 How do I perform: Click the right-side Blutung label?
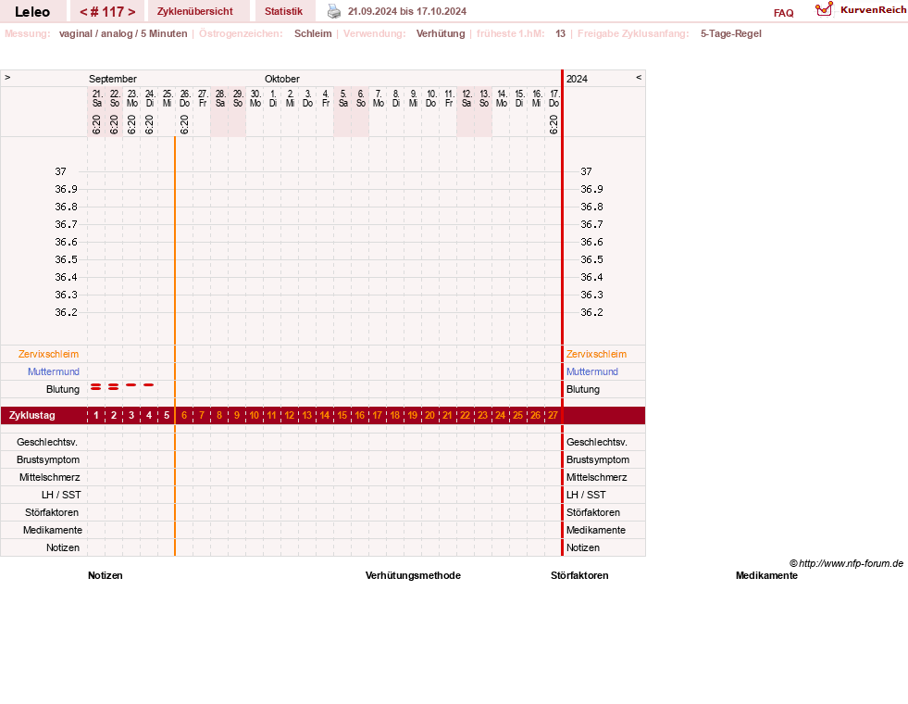pos(583,389)
